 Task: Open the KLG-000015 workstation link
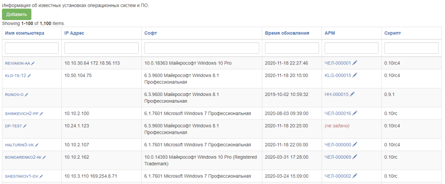(x=338, y=75)
